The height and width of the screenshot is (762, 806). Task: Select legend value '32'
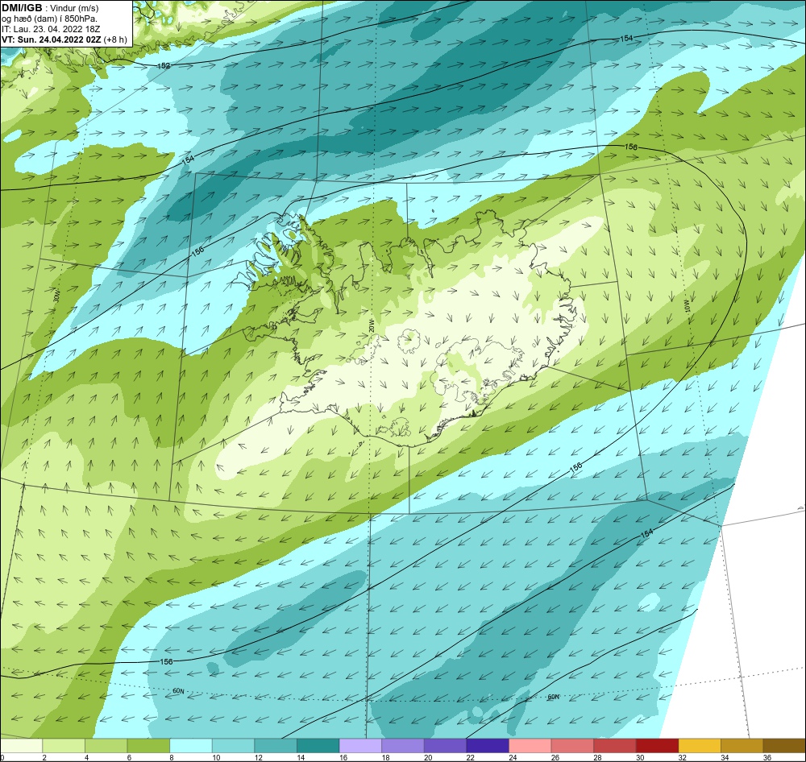tap(683, 757)
